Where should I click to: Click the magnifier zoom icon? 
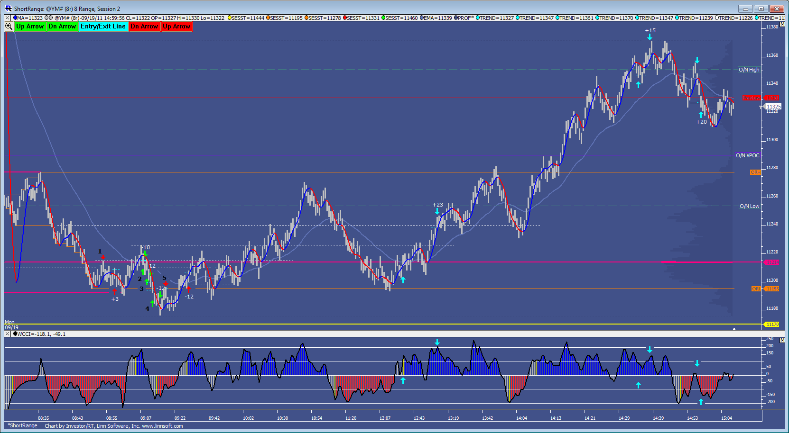[x=9, y=27]
